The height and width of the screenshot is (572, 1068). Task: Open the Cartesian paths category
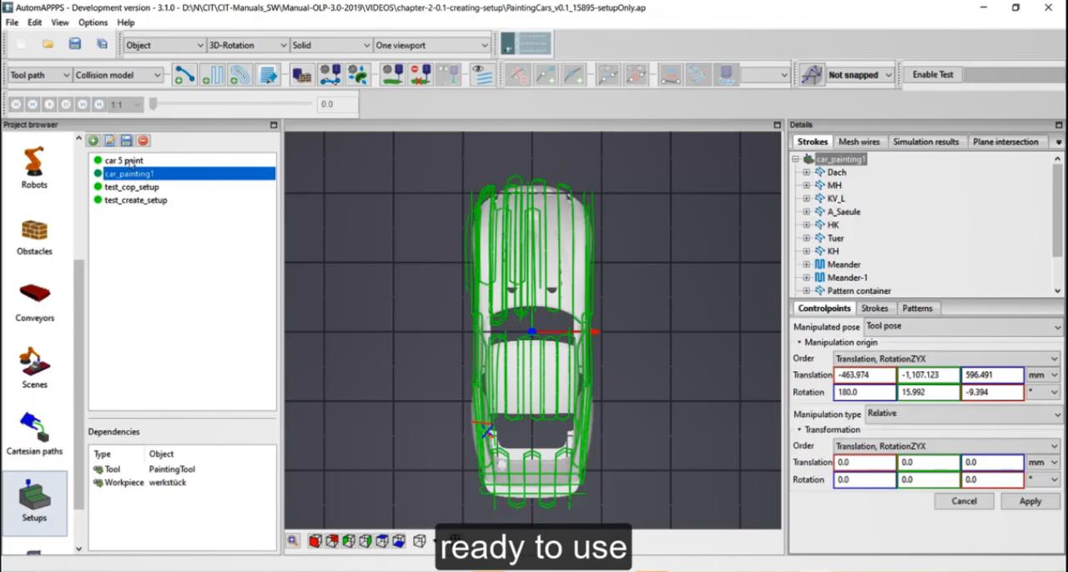tap(34, 428)
